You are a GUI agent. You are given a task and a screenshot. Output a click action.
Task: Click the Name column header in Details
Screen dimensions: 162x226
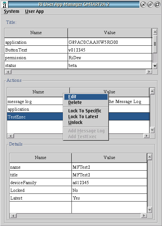tap(41, 157)
